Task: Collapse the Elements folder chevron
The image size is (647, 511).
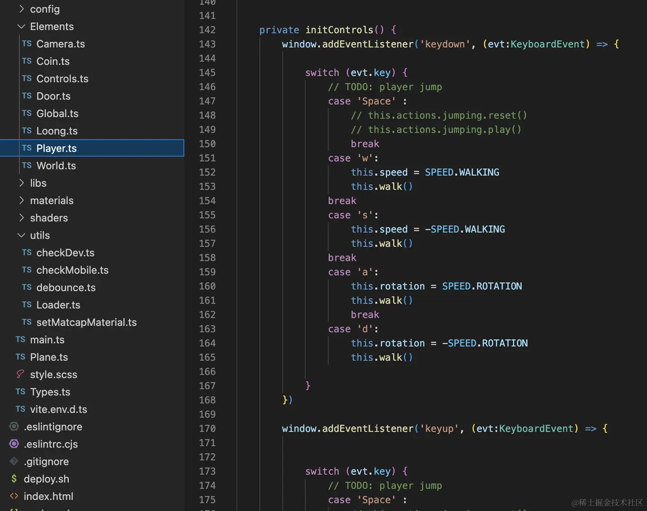Action: click(21, 27)
